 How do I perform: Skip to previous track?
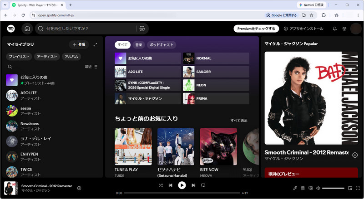tap(170, 185)
